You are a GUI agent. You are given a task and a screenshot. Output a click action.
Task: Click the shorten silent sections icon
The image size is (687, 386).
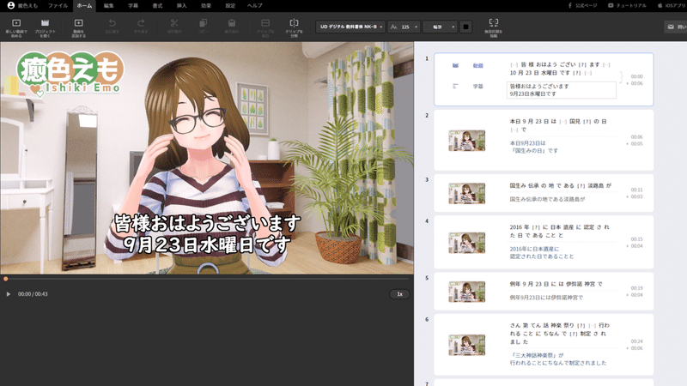click(493, 23)
